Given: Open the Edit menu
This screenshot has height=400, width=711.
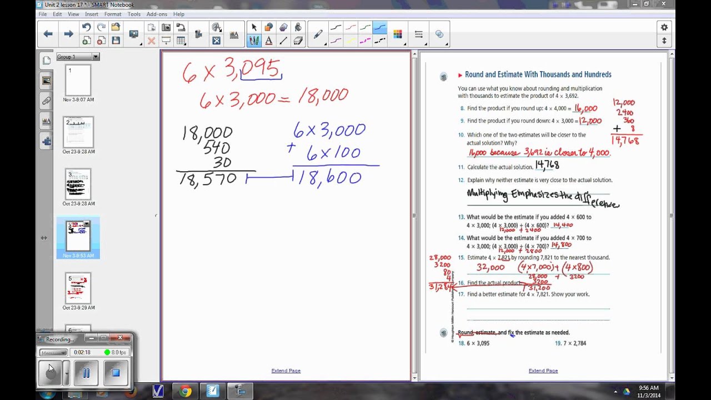Looking at the screenshot, I should tap(57, 14).
